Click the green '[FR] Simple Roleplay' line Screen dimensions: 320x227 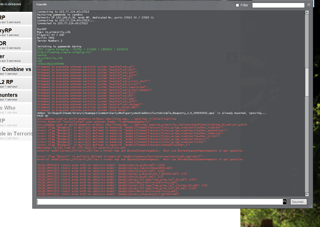coord(83,49)
